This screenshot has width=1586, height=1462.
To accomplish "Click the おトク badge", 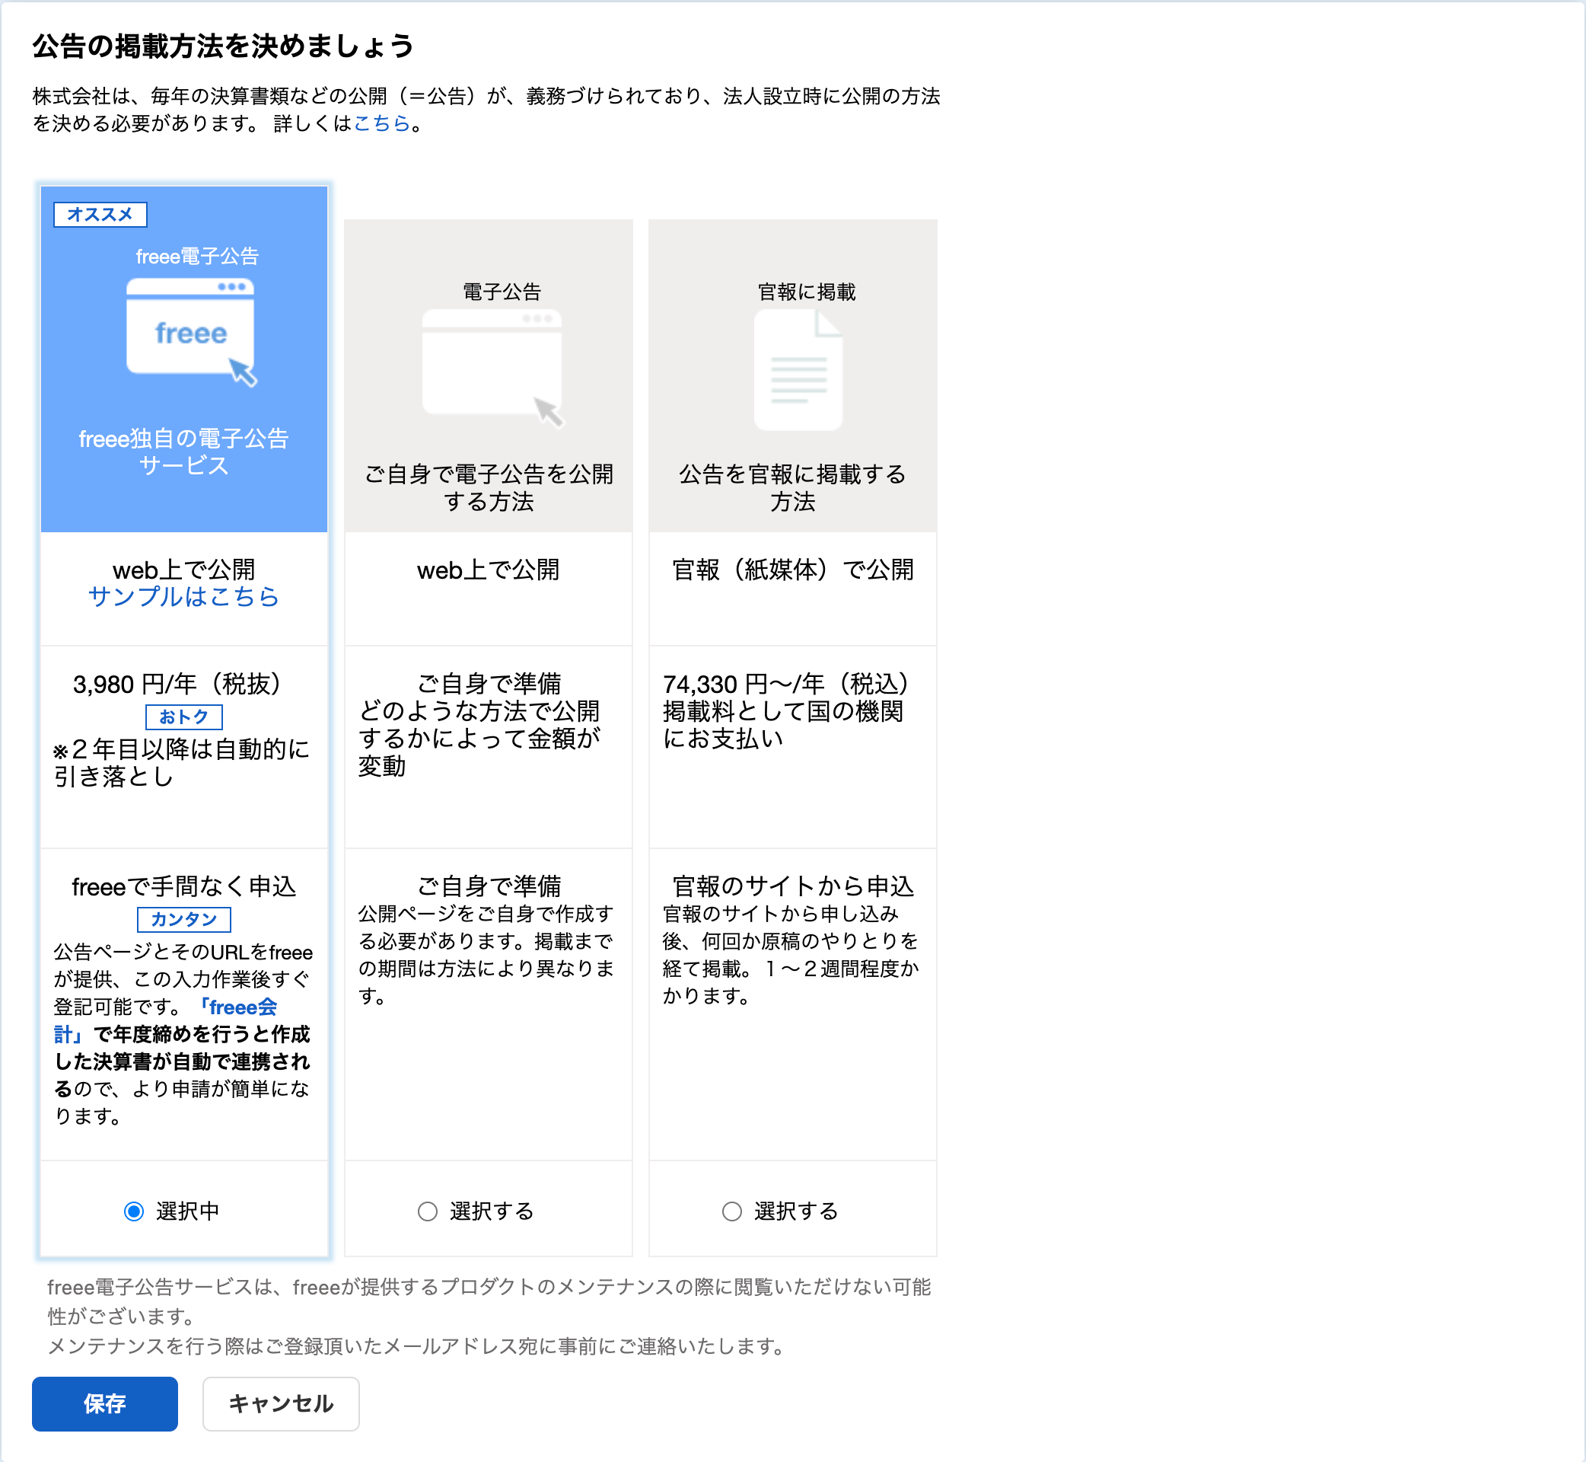I will pyautogui.click(x=184, y=717).
